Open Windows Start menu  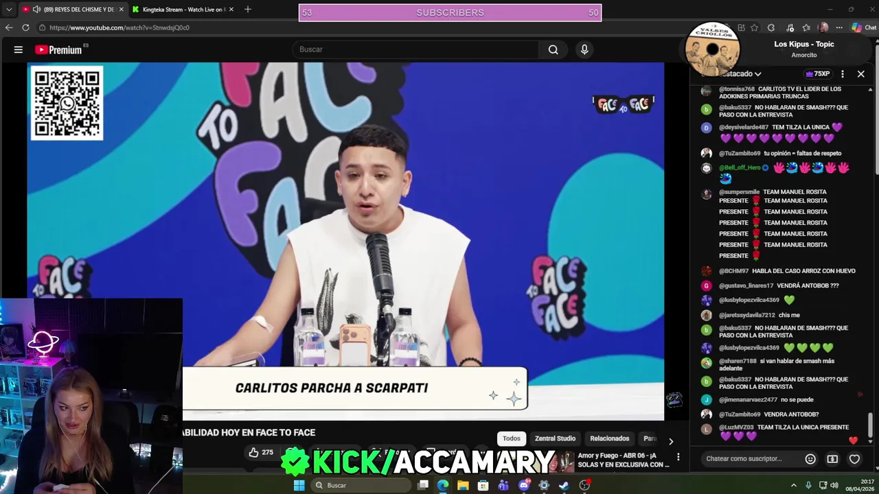click(x=299, y=485)
